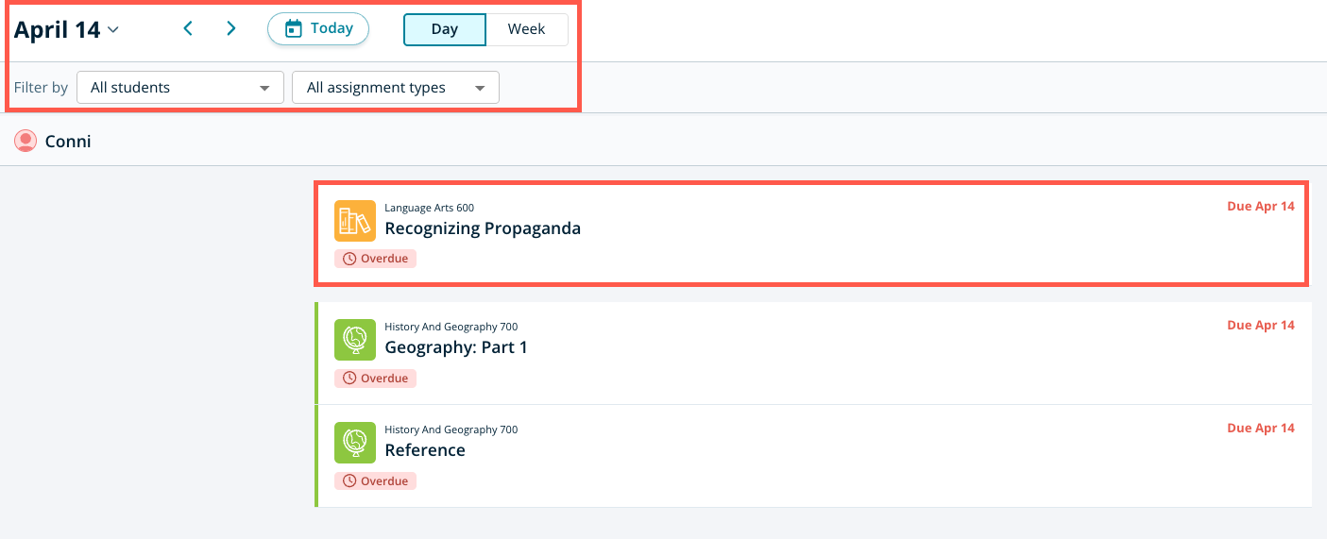Open the Geography: Part 1 assignment
Viewport: 1327px width, 539px height.
coord(456,347)
